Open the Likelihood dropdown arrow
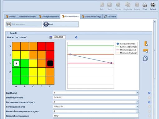The image size is (159, 119). click(137, 93)
